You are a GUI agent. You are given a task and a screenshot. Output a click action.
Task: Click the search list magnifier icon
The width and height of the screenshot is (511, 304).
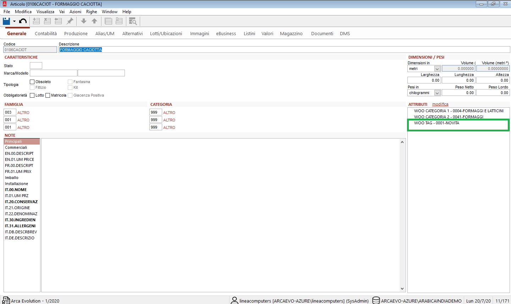[x=133, y=21]
